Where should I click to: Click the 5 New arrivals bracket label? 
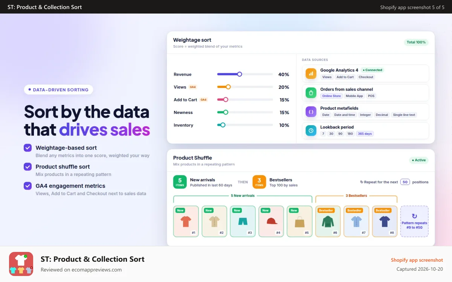243,196
